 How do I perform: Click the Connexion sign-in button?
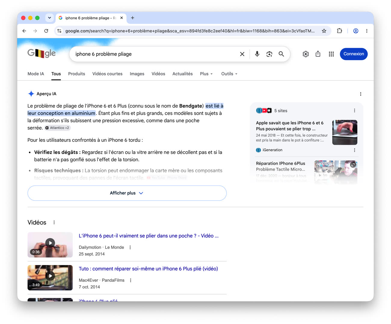(354, 54)
